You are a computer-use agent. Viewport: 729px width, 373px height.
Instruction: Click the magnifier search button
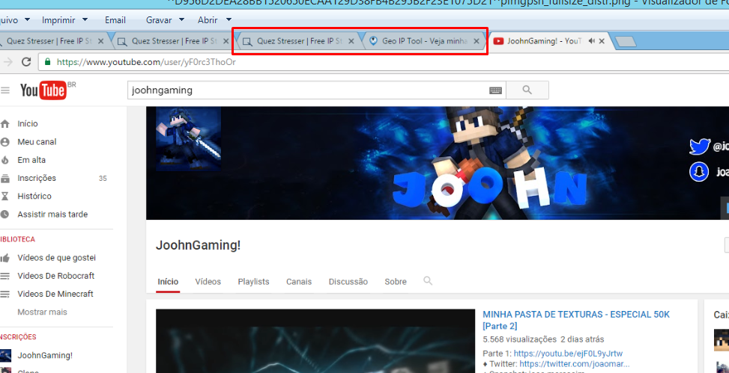point(527,90)
